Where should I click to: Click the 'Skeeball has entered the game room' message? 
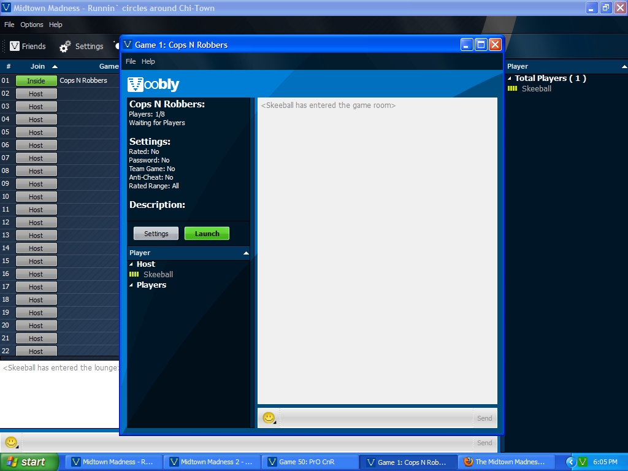(328, 105)
